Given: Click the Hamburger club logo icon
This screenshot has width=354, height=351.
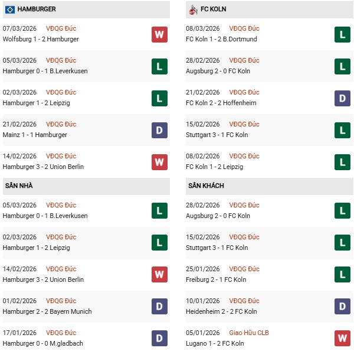Looking at the screenshot, I should pos(9,9).
